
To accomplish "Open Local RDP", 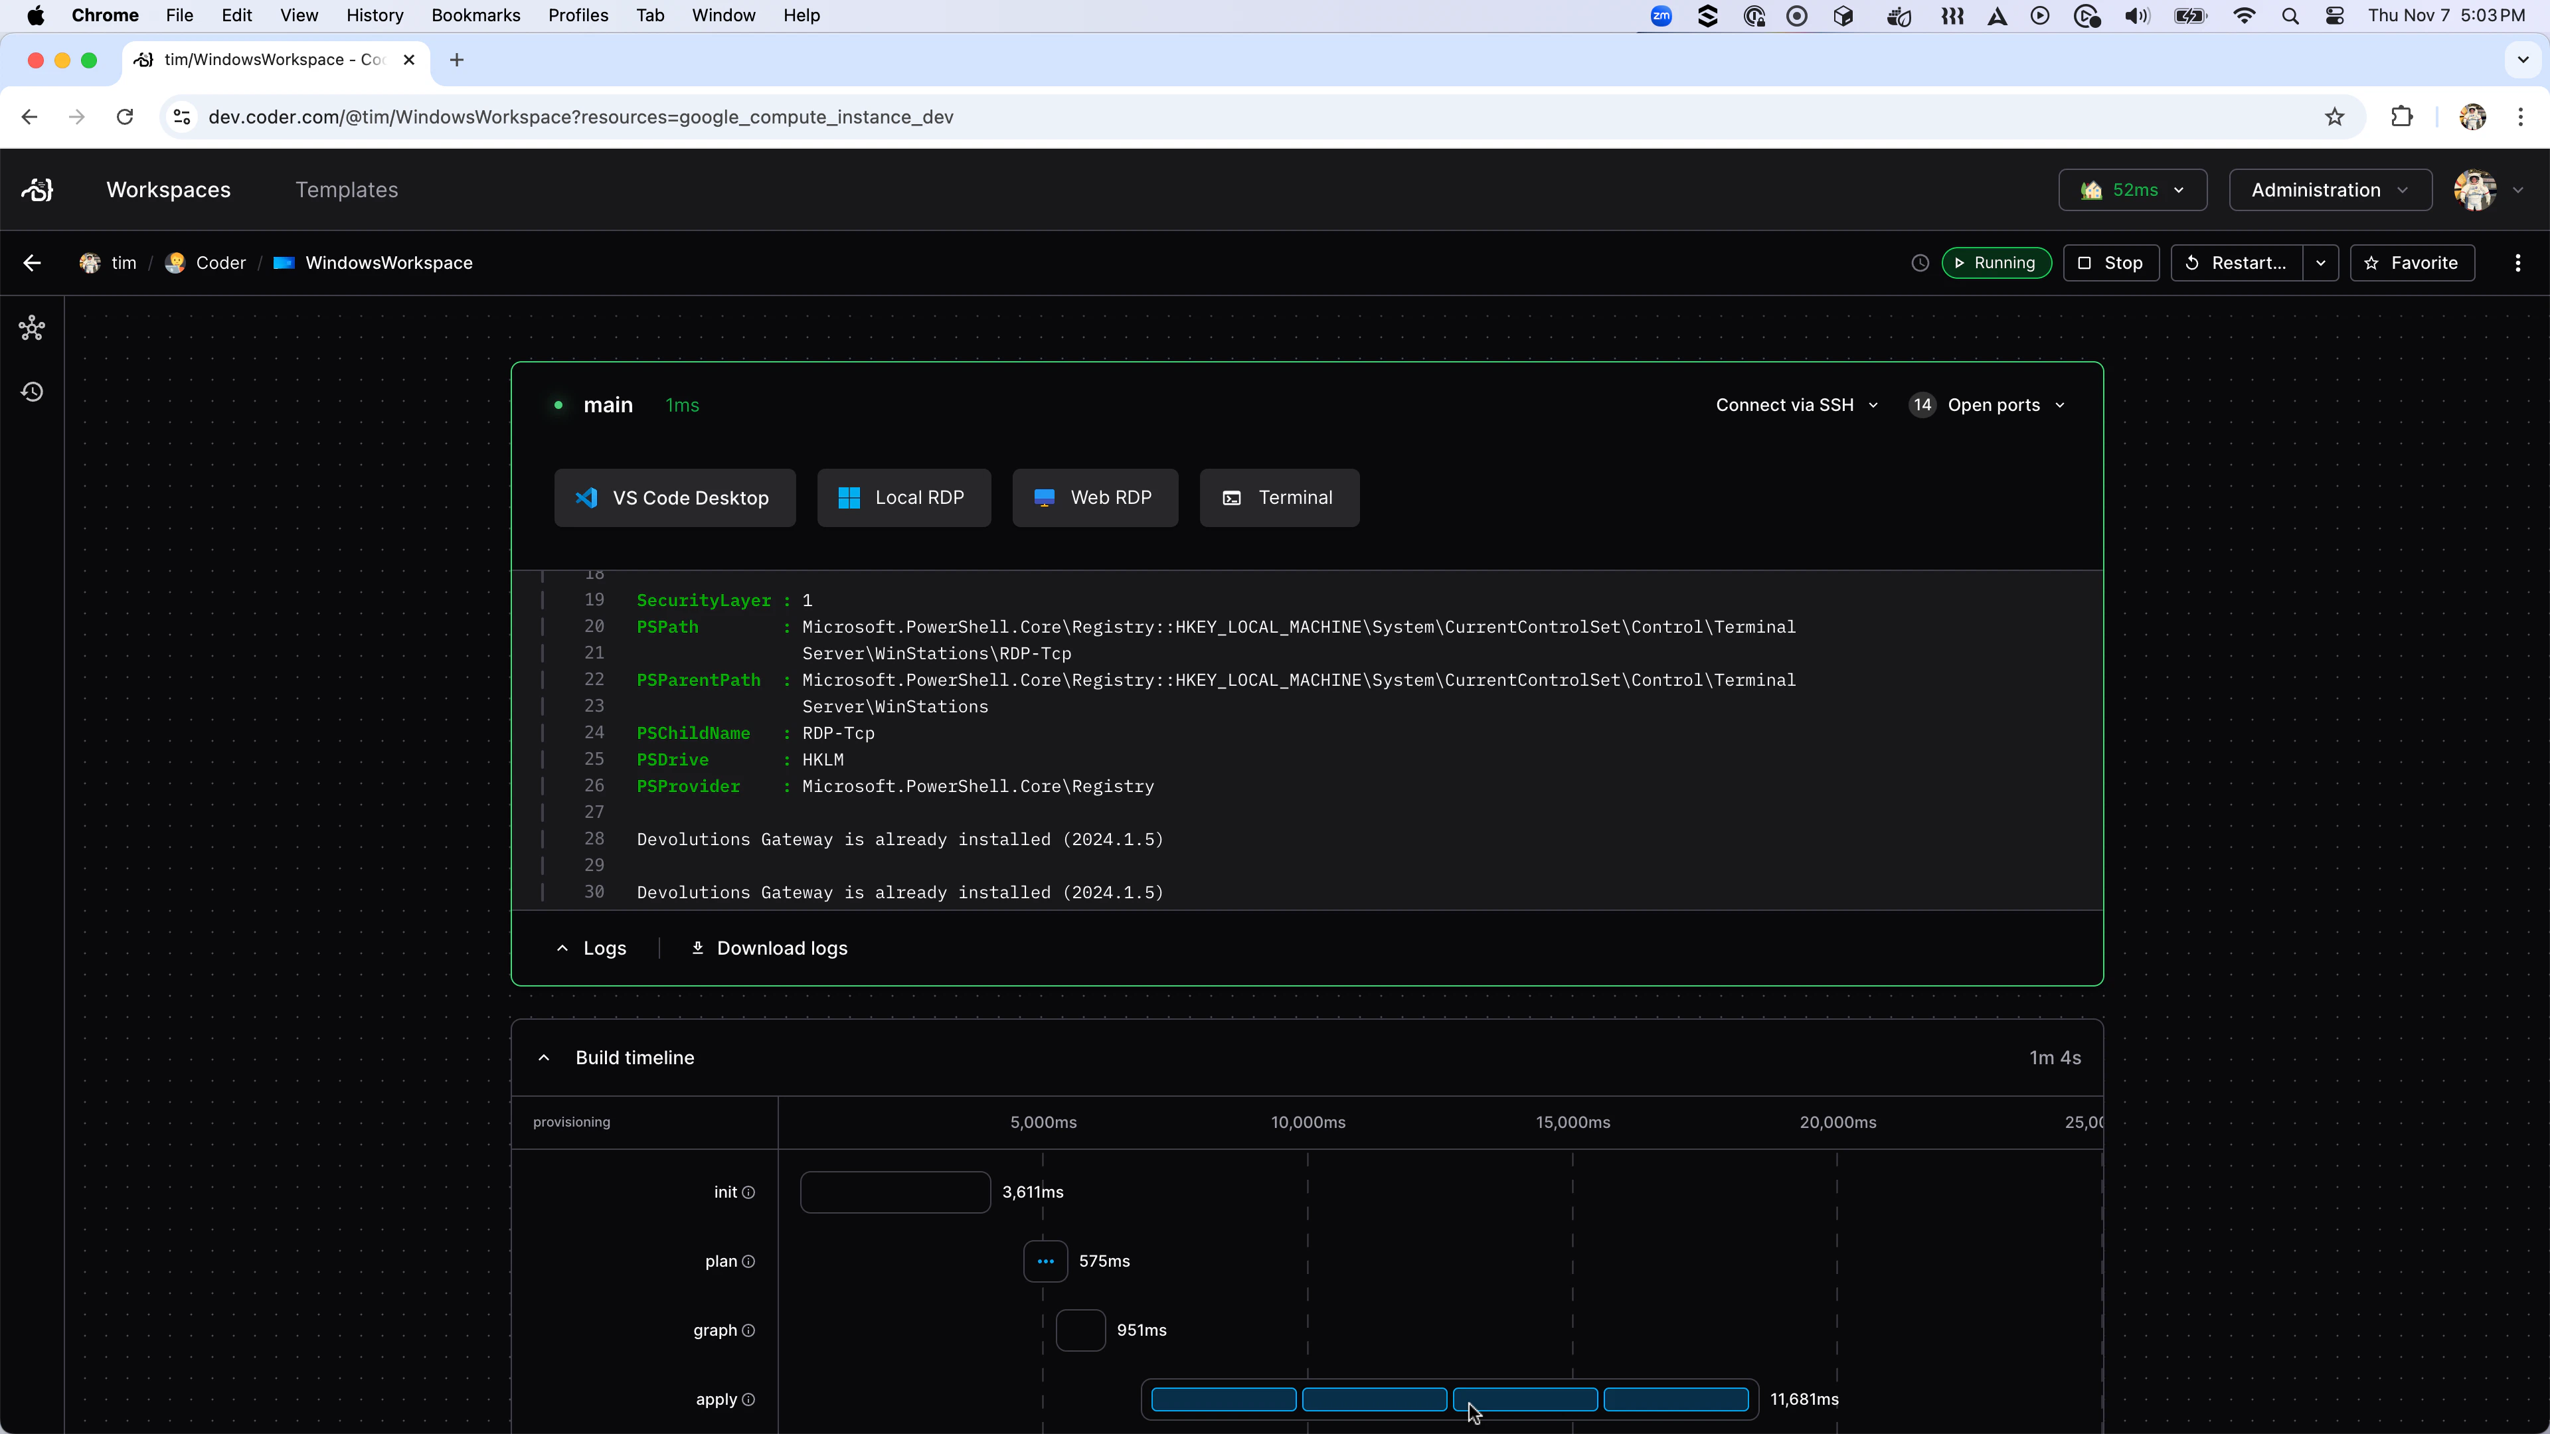I will pos(904,498).
